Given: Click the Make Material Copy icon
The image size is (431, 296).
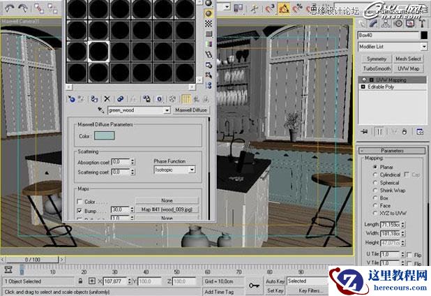Looking at the screenshot, I should click(x=120, y=98).
